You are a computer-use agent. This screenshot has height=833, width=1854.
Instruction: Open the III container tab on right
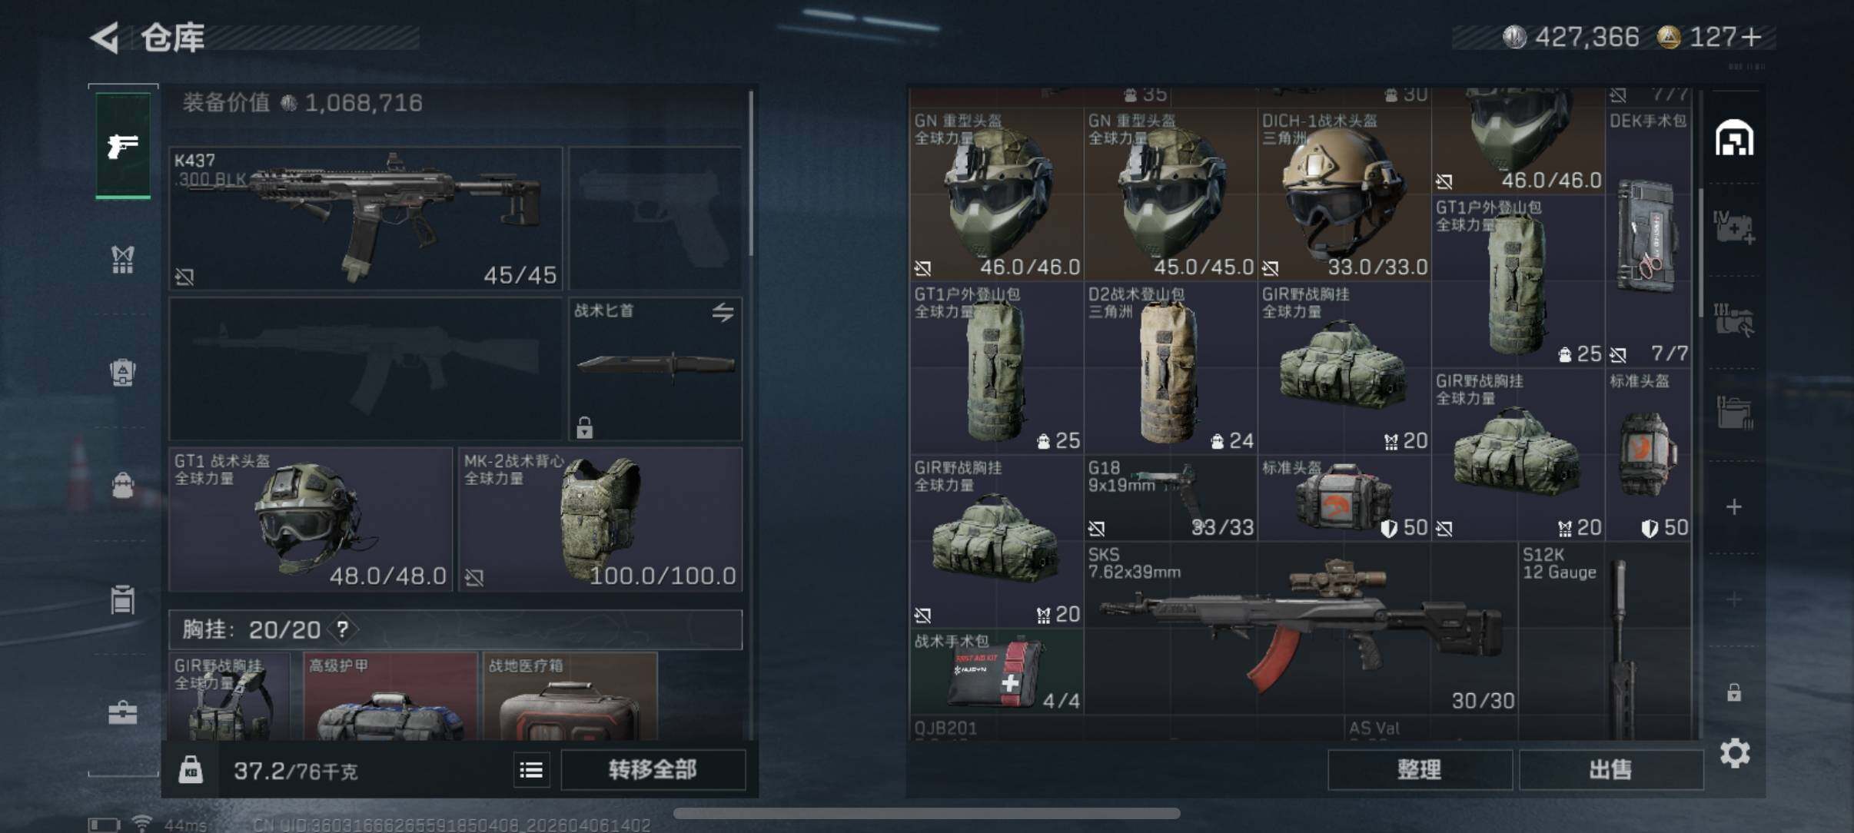point(1734,320)
